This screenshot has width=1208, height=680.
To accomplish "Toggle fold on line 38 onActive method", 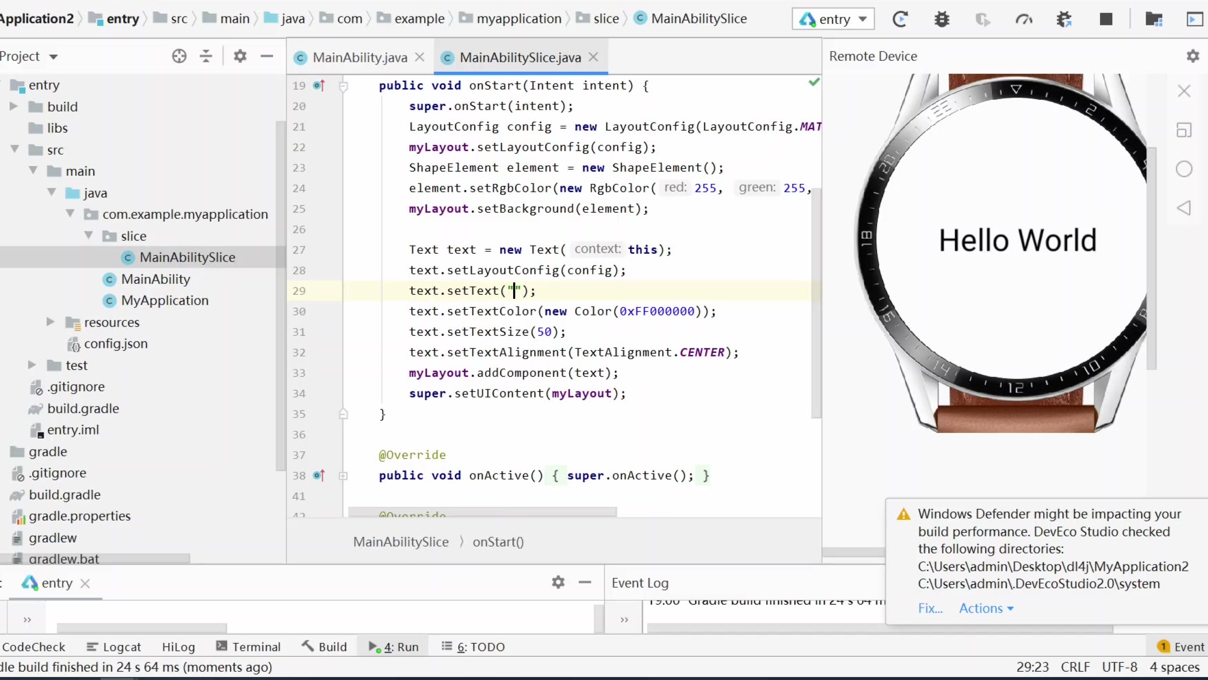I will (343, 475).
